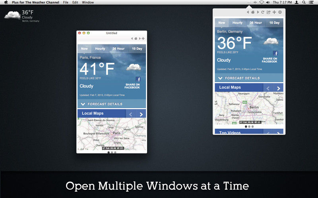The height and width of the screenshot is (198, 318).
Task: Click the Facebook icon in the Berlin popover
Action: (275, 53)
